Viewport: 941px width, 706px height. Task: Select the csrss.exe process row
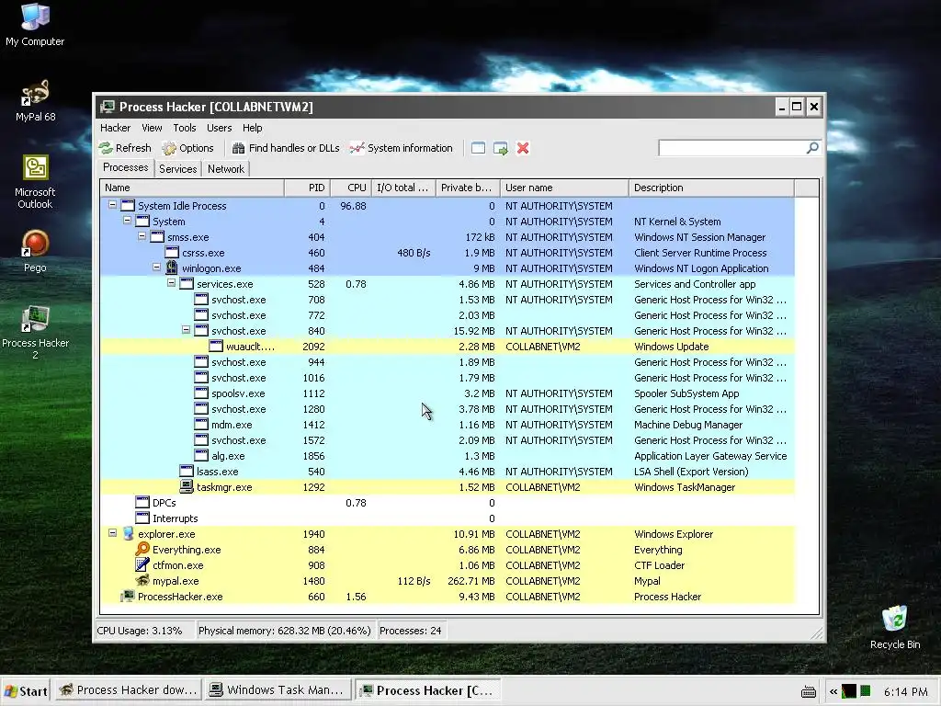(448, 253)
